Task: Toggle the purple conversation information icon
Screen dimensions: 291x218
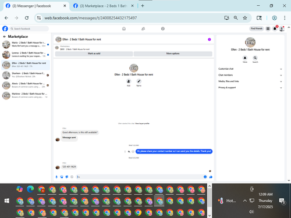Action: (x=210, y=40)
